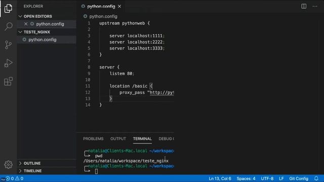324x182 pixels.
Task: Open the Extensions view
Action: click(x=8, y=81)
